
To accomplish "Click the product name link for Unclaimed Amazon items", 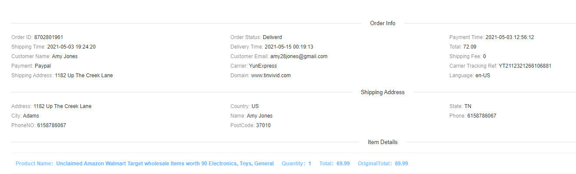I will pos(165,164).
